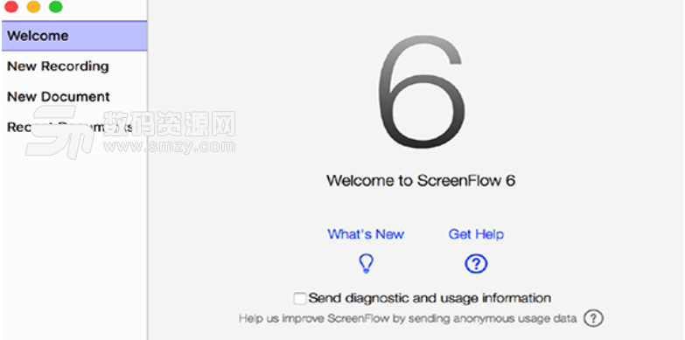Click the blue question mark under Get Help
The height and width of the screenshot is (340, 685).
[x=476, y=264]
